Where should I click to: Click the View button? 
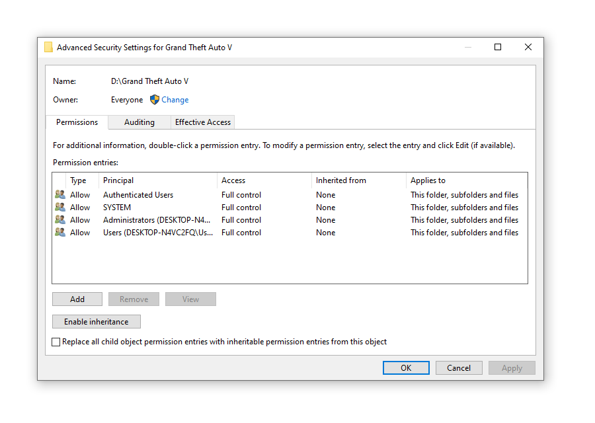(190, 299)
